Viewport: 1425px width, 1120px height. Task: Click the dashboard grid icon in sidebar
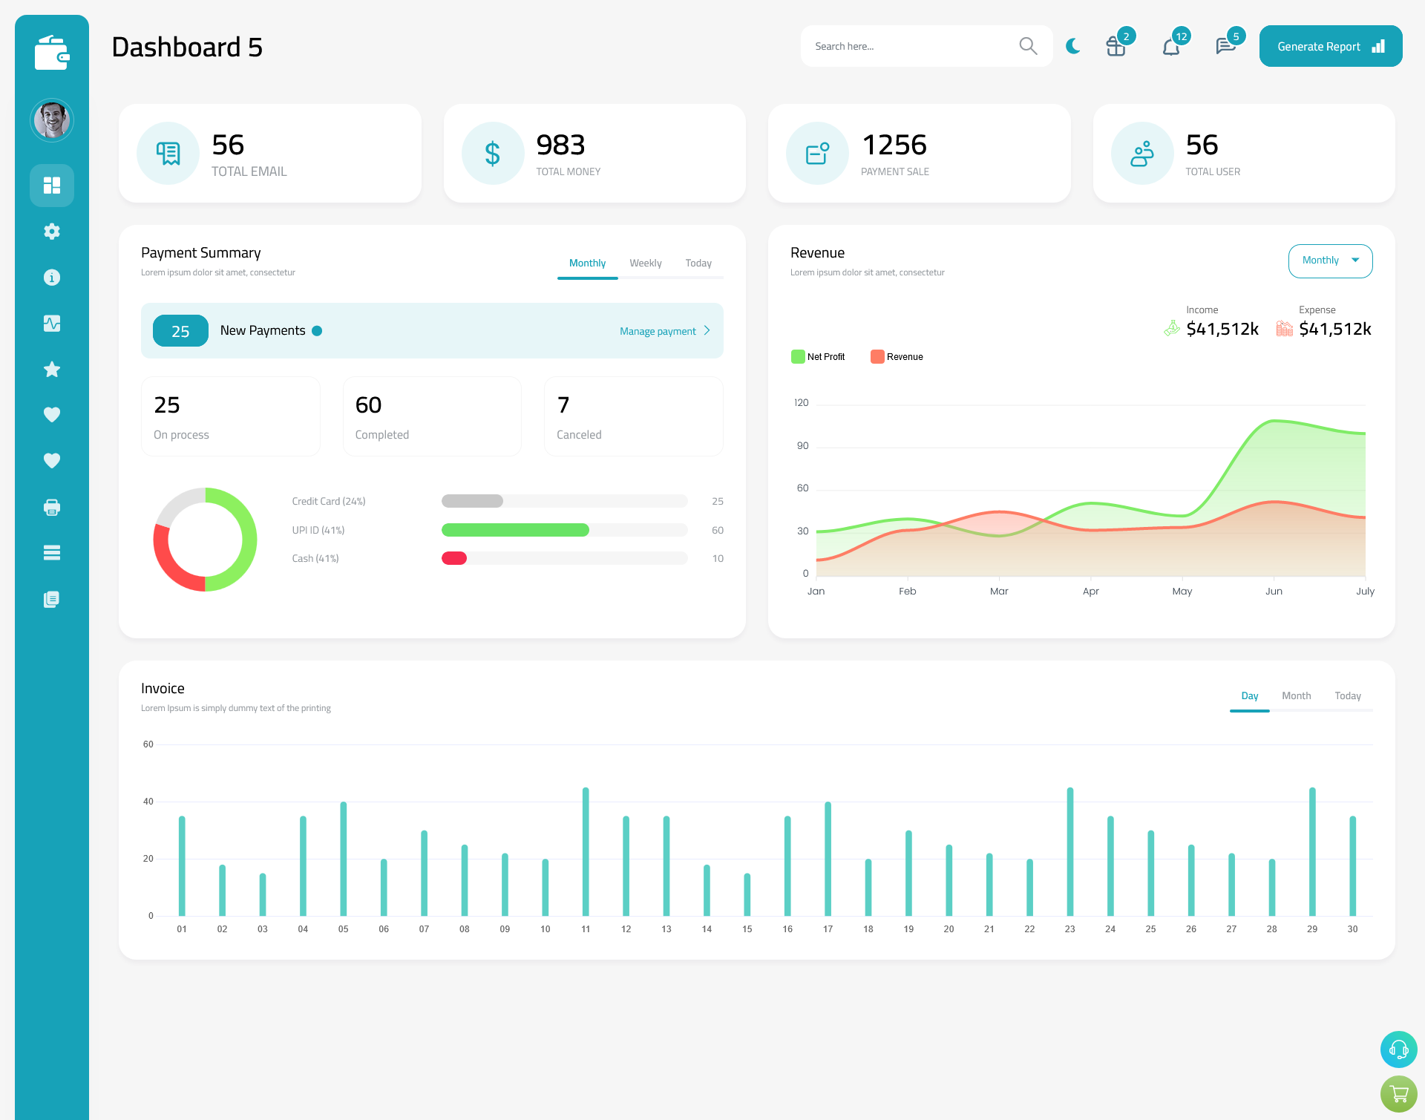(52, 185)
